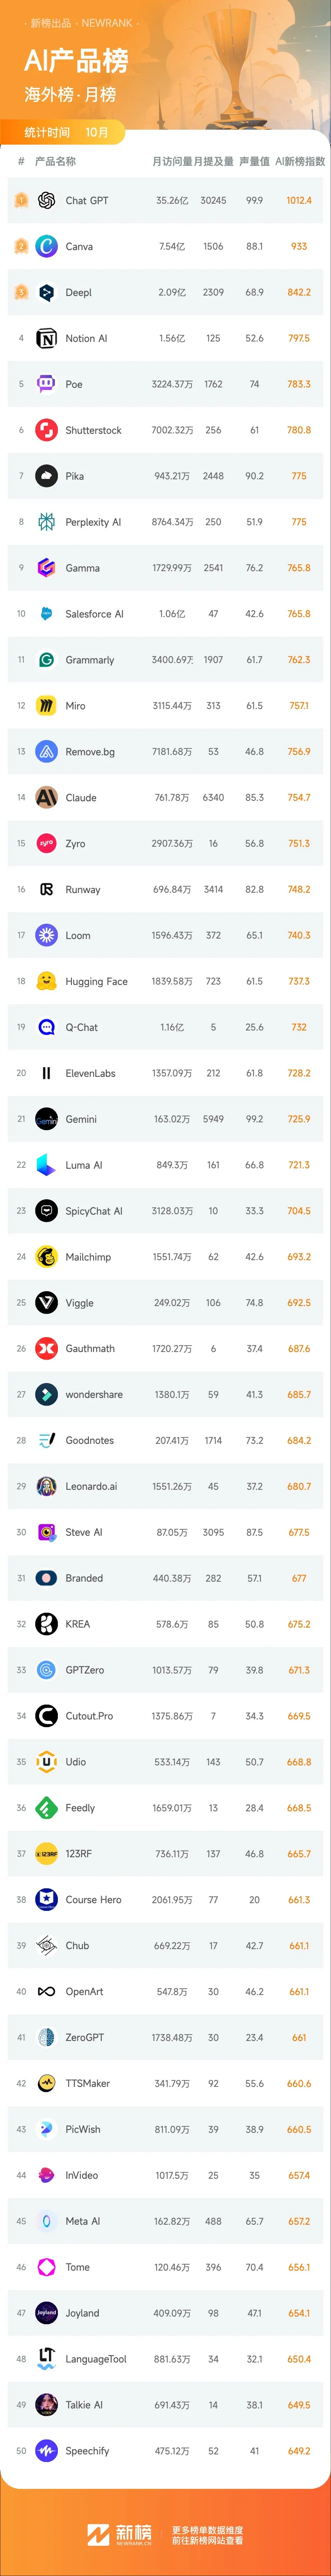The image size is (331, 2576).
Task: Select the Notion AI icon
Action: pos(46,338)
